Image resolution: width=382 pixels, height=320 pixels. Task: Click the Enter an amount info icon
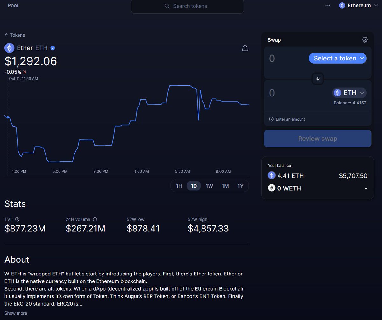[271, 119]
